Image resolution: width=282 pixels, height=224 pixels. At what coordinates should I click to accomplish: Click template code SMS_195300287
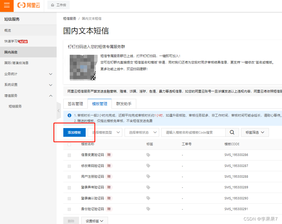tap(236, 166)
